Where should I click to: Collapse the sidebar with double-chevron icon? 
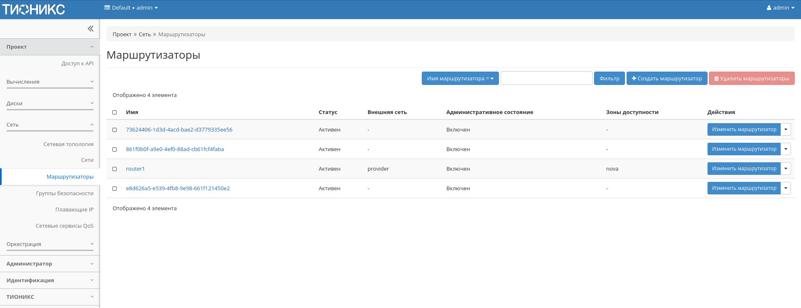tap(91, 29)
